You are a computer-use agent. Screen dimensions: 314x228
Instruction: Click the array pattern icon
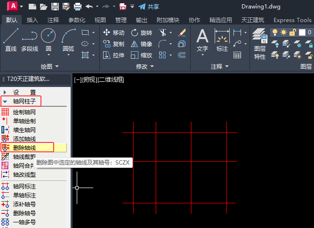(x=162, y=55)
